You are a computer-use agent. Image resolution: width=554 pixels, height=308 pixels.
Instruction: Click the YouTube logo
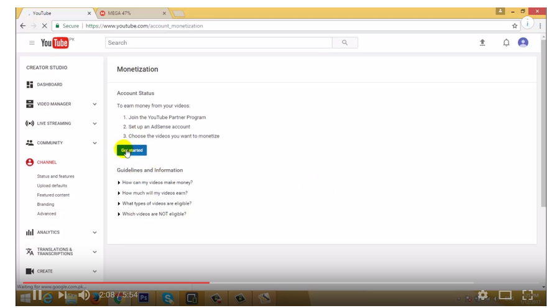pyautogui.click(x=55, y=43)
